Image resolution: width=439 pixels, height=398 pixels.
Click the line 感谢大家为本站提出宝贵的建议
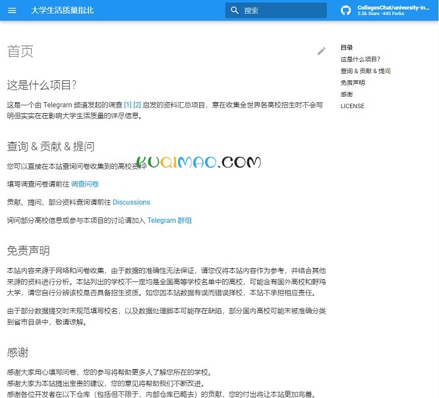(x=107, y=384)
